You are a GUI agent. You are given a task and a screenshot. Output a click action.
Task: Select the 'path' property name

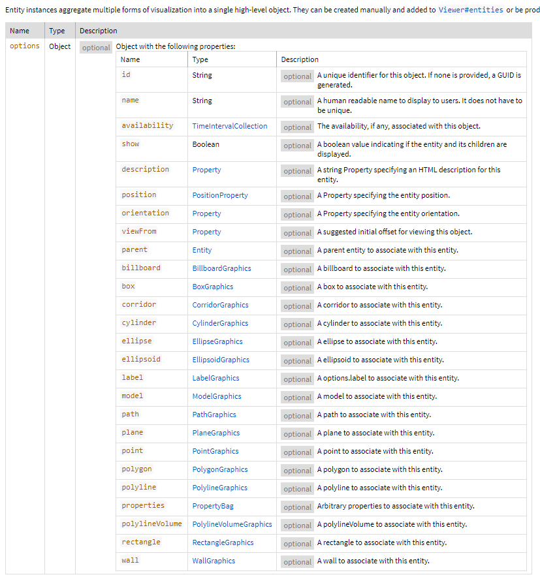click(131, 414)
